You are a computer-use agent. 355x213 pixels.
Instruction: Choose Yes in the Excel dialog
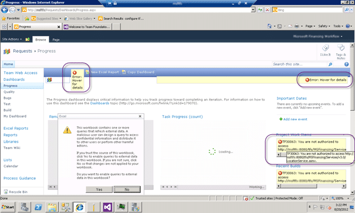coord(99,190)
